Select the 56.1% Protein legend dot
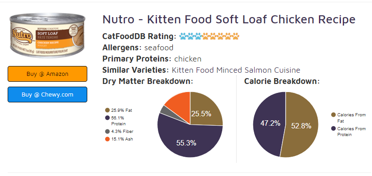372x176 pixels. [x=107, y=118]
